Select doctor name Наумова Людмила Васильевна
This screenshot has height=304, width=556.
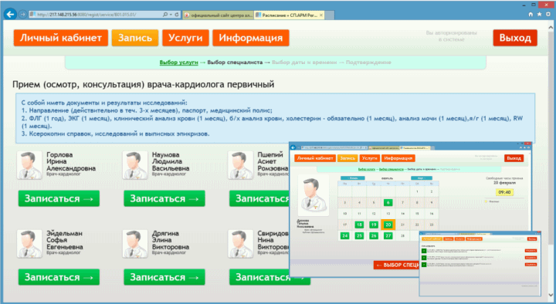point(171,161)
